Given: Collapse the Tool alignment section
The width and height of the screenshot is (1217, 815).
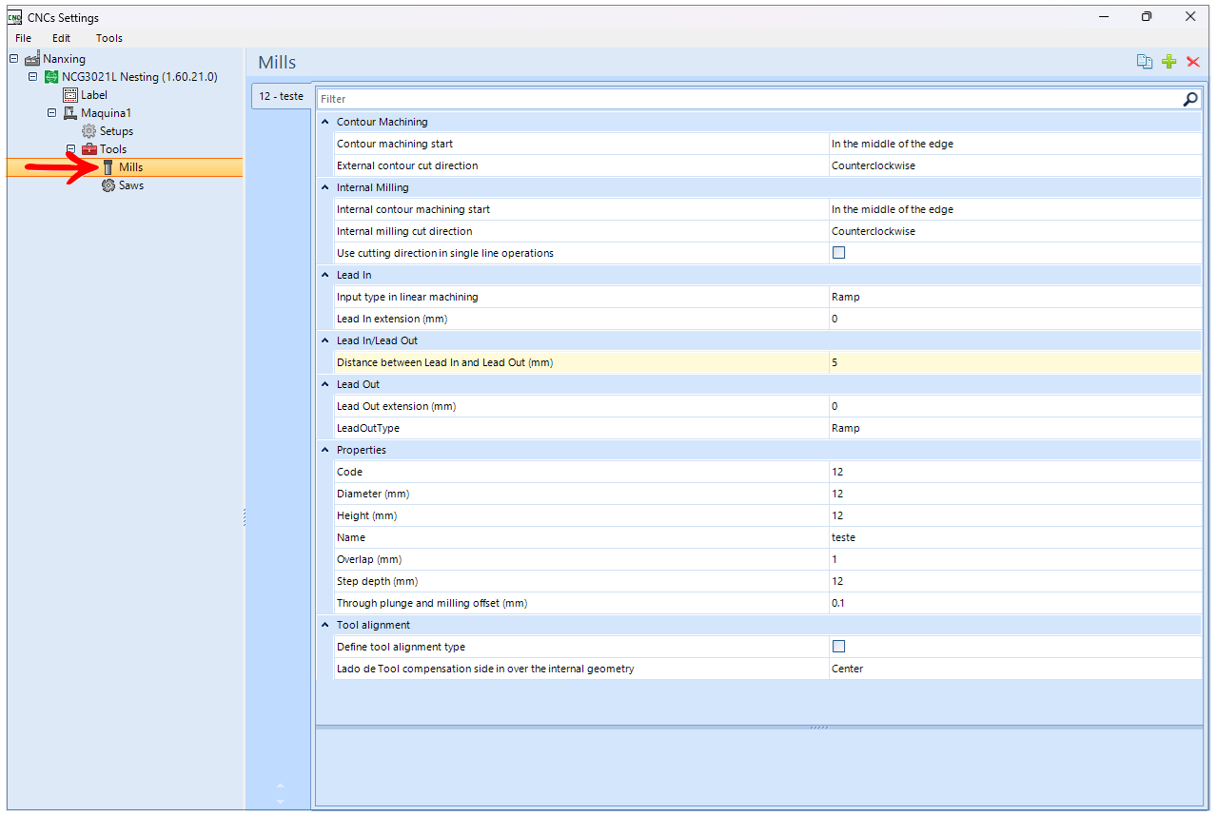Looking at the screenshot, I should coord(325,625).
